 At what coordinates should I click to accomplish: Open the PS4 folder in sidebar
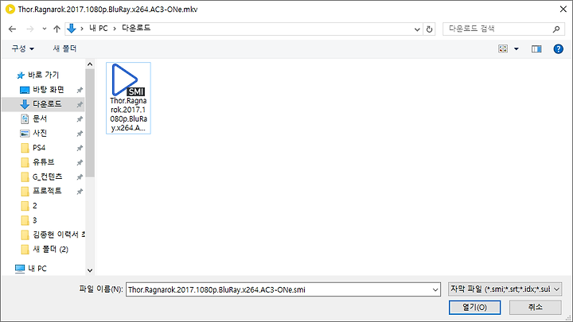click(39, 148)
